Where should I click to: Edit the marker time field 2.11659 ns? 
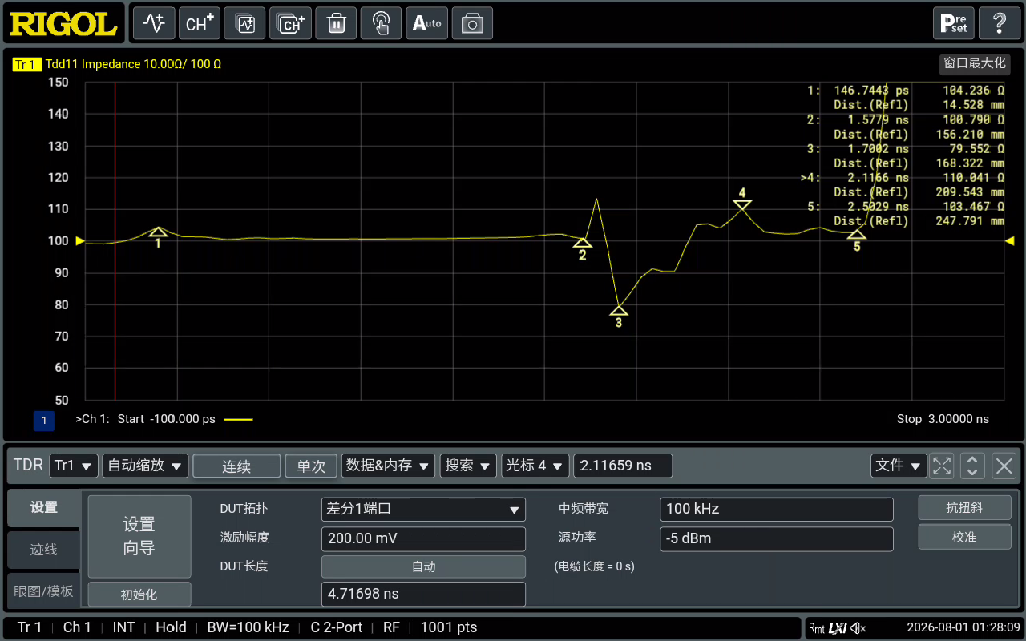pos(623,466)
